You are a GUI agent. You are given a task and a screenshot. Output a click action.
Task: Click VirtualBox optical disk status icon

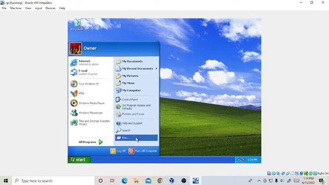click(273, 174)
